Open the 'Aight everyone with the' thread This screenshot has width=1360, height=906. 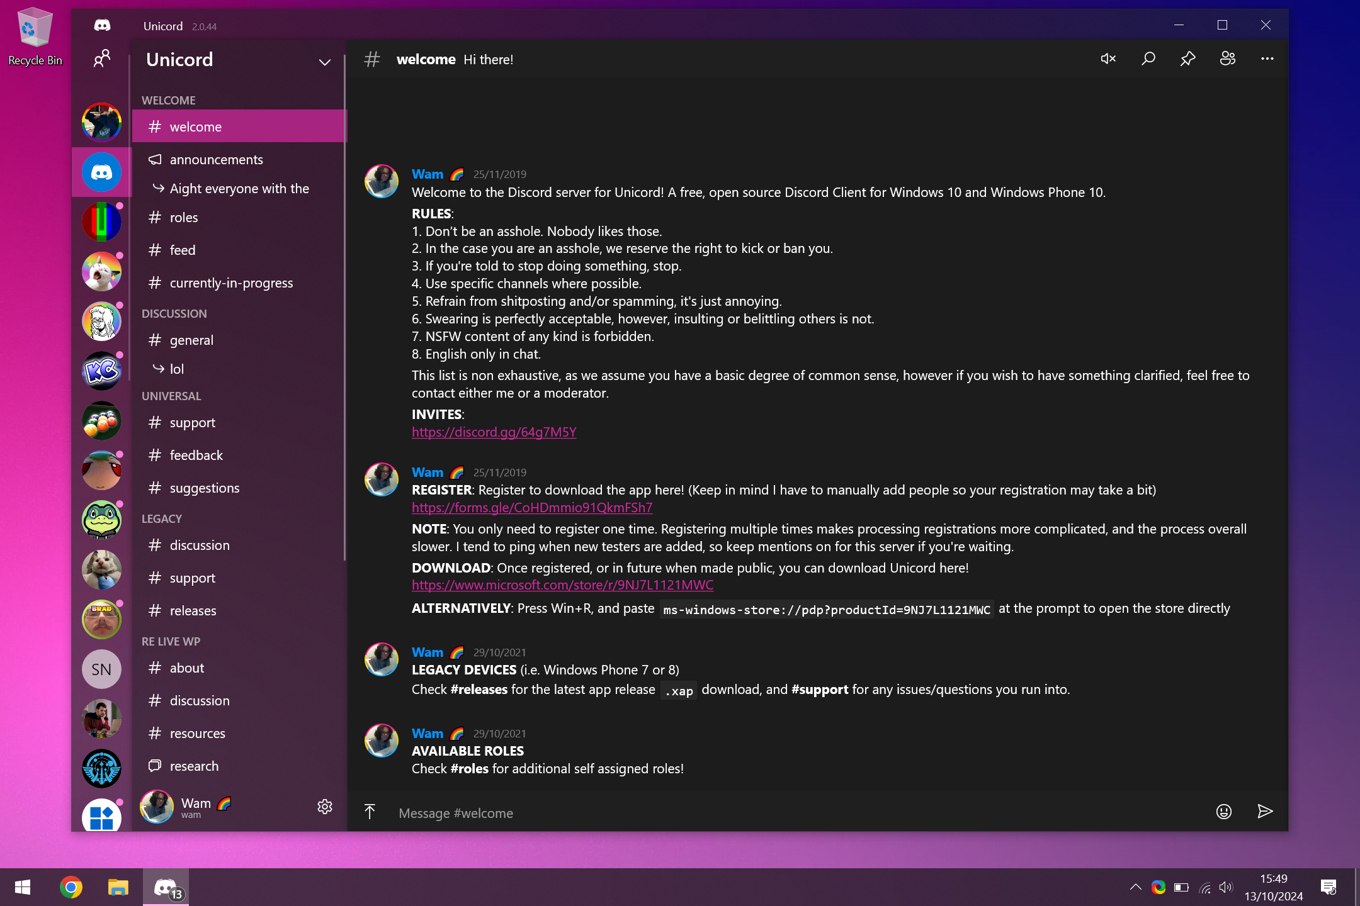[x=239, y=188]
